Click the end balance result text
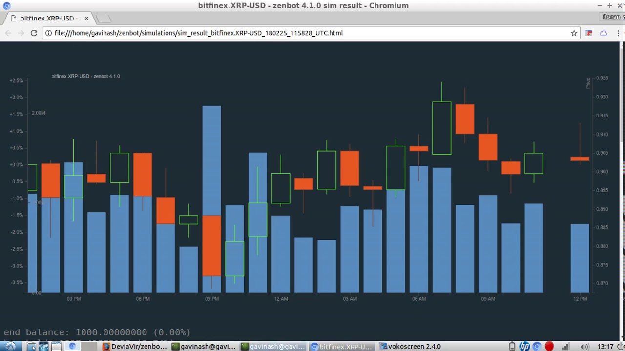Image resolution: width=625 pixels, height=351 pixels. tap(97, 332)
